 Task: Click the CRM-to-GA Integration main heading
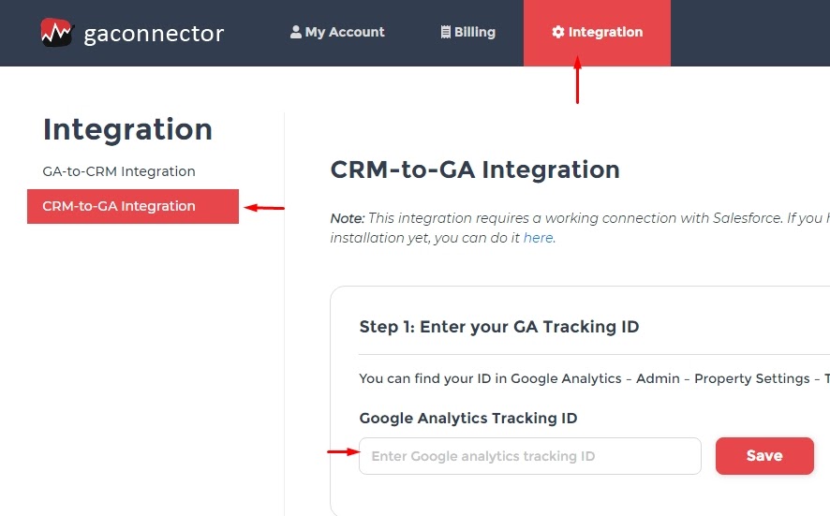(475, 170)
